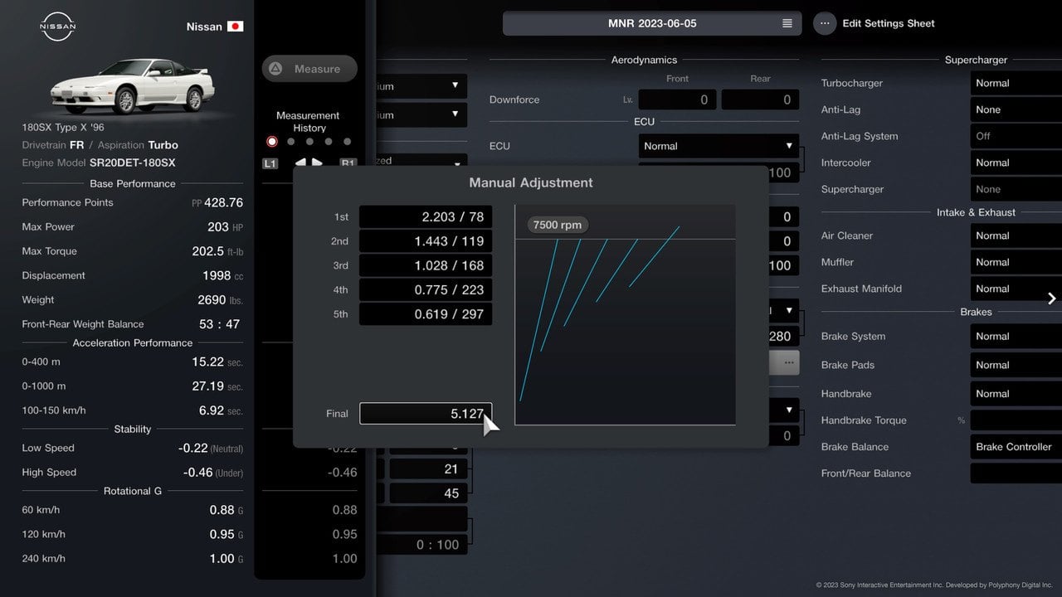Screen dimensions: 1062x597
Task: Edit the 2nd gear ratio field
Action: 426,241
